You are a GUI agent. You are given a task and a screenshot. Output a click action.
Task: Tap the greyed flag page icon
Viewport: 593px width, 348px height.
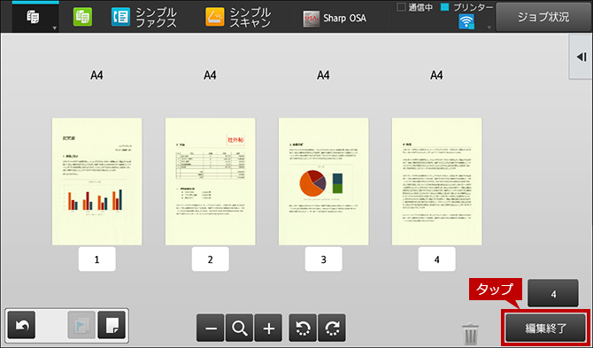(81, 325)
